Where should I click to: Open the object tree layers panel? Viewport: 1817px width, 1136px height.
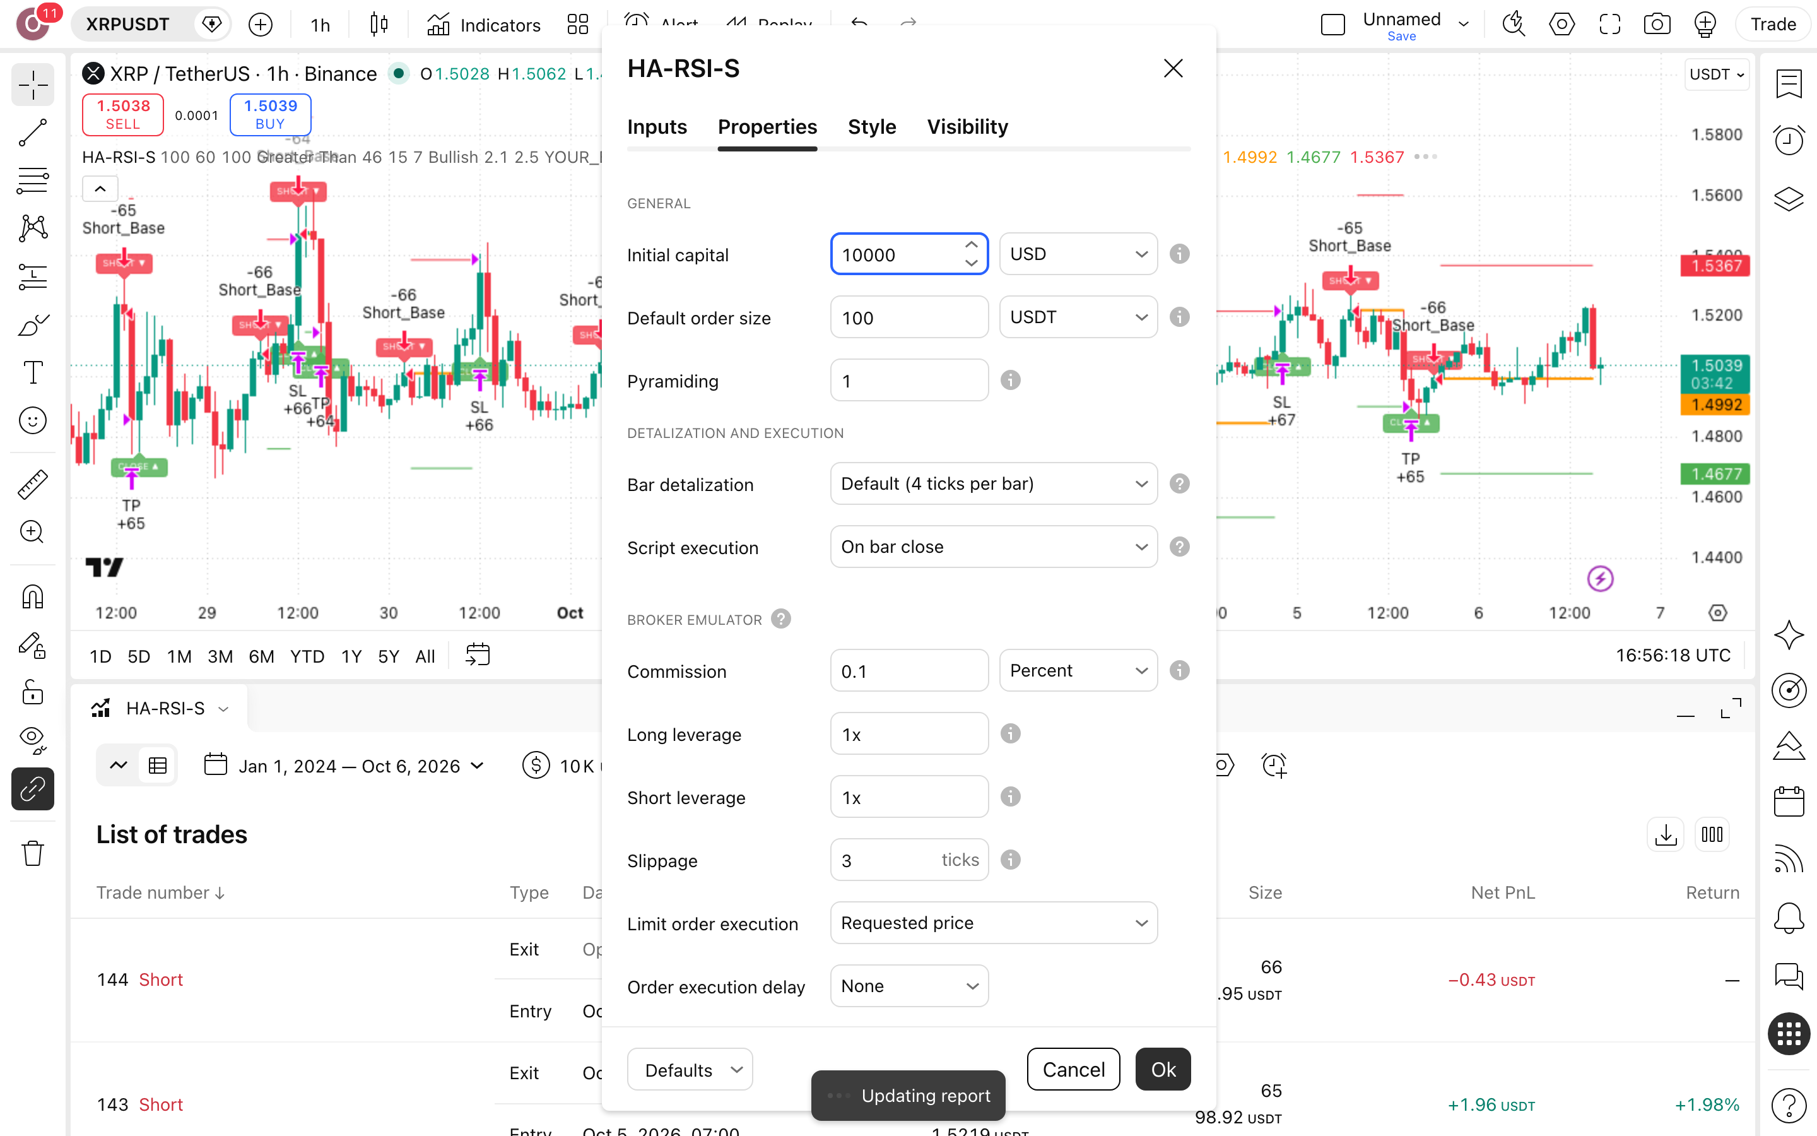pyautogui.click(x=1789, y=199)
